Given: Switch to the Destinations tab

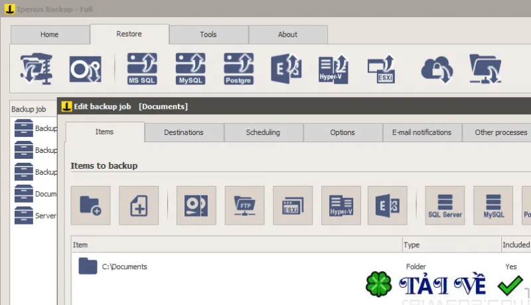Looking at the screenshot, I should pos(184,132).
